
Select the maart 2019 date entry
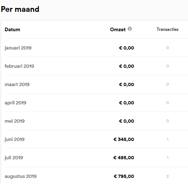click(x=17, y=85)
